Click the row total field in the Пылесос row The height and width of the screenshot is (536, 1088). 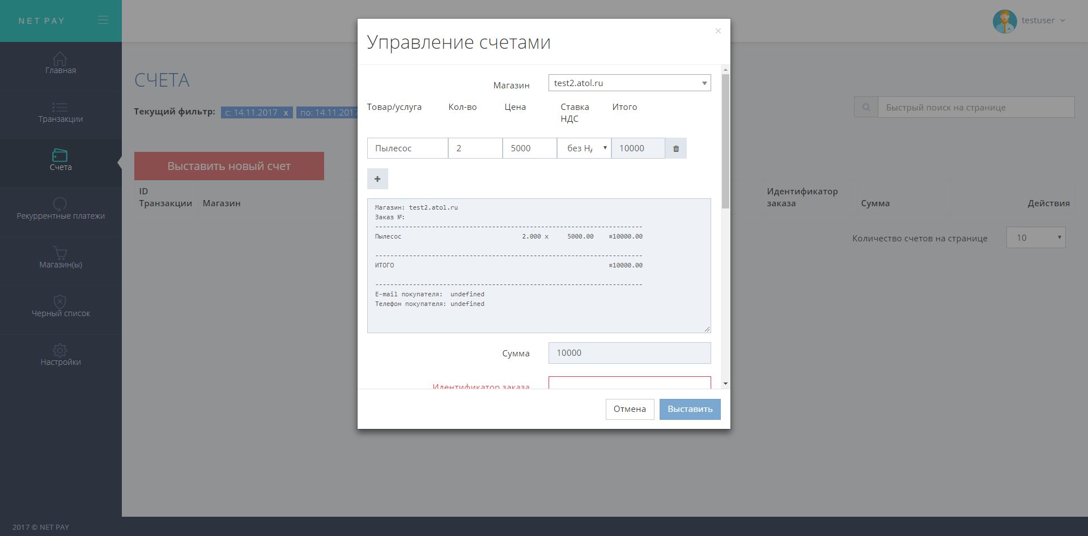[638, 148]
